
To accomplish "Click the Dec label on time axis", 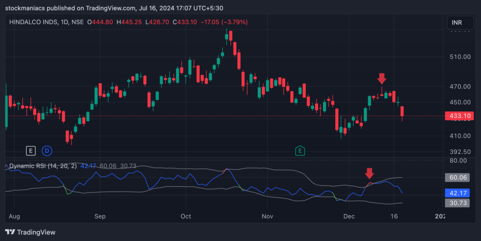I will (x=349, y=216).
